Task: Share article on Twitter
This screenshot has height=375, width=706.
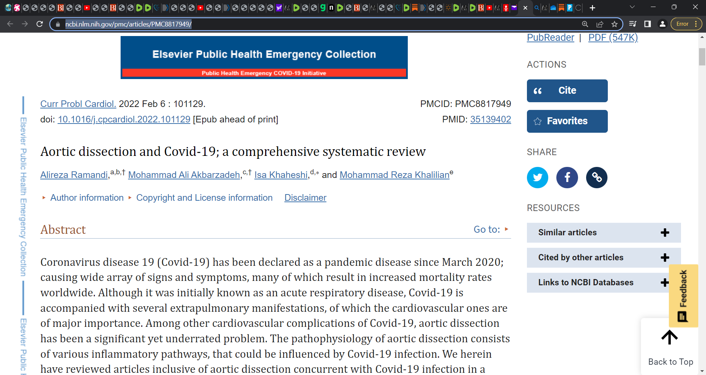Action: (538, 178)
